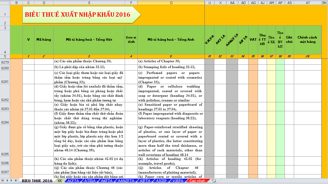Select cell '(a) Các sản phẩm thuộc Chương 30;'
Viewport: 328px width, 184px height.
[x=89, y=62]
